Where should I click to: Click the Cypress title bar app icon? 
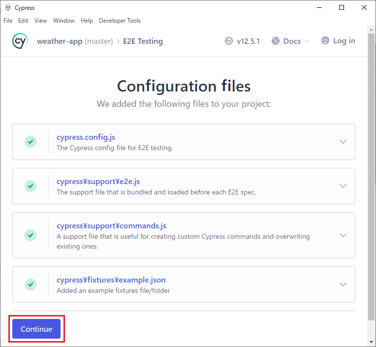[8, 8]
